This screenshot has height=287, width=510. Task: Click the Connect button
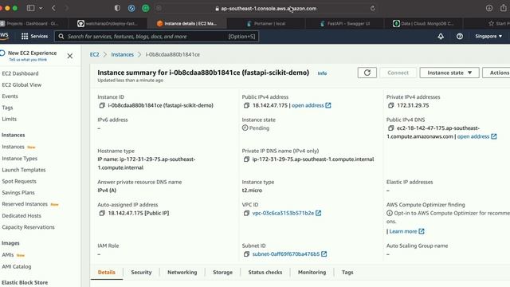(398, 73)
